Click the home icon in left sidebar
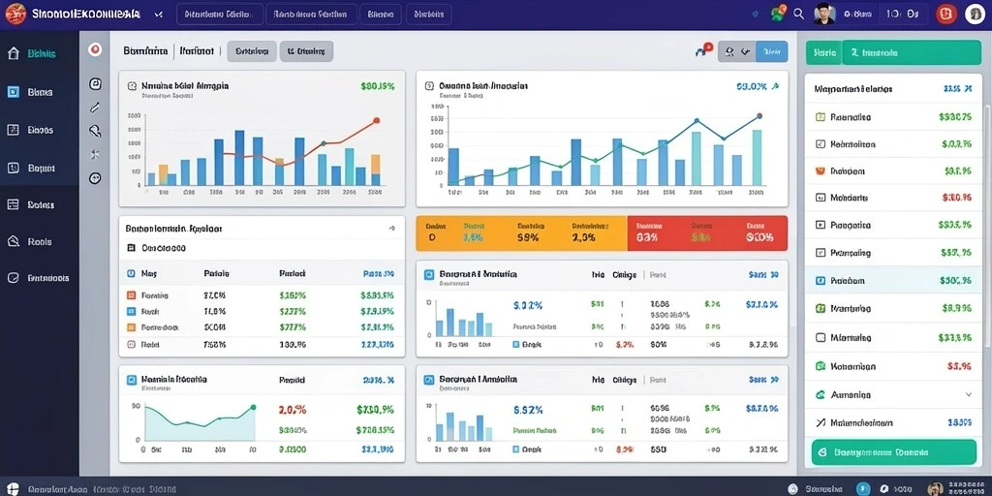992x496 pixels. click(13, 53)
